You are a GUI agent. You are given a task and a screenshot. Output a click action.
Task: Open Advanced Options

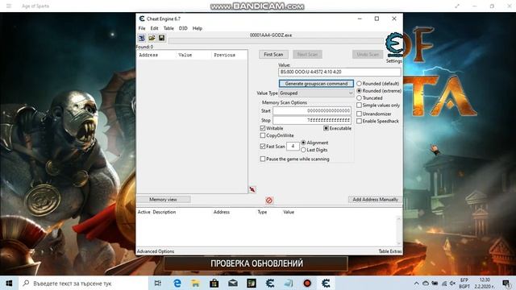[x=156, y=251]
